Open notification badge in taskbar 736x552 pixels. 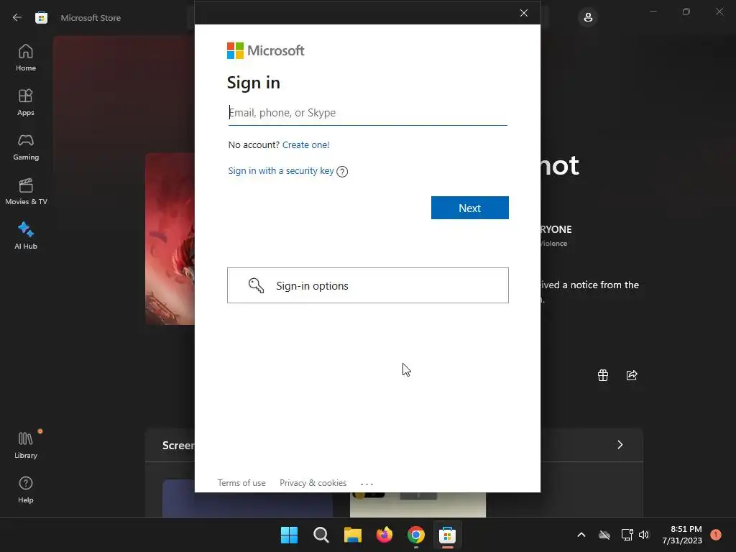(x=716, y=535)
